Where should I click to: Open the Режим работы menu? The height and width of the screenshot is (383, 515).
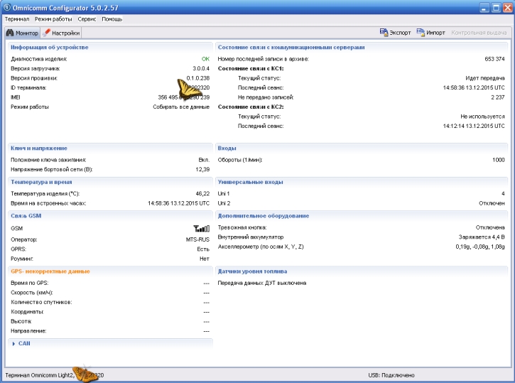(52, 18)
